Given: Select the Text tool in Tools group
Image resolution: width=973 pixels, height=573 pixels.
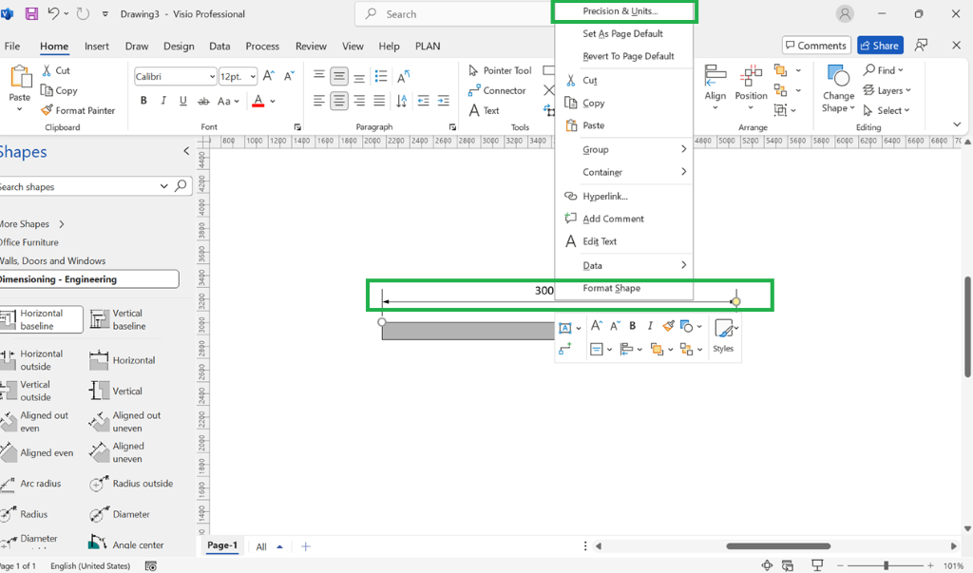Looking at the screenshot, I should [x=484, y=110].
